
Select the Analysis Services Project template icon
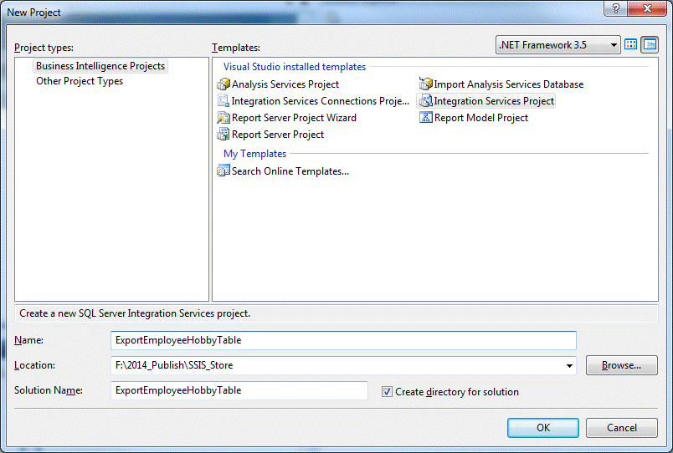(223, 84)
